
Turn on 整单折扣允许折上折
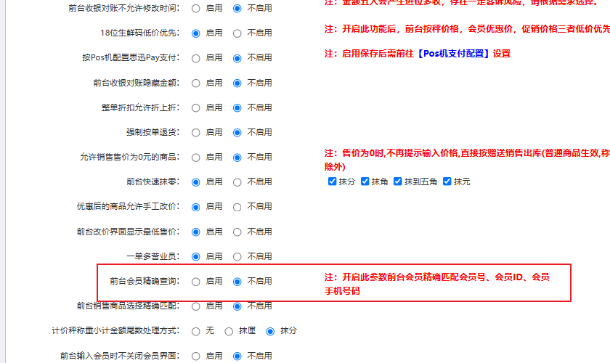click(x=196, y=108)
